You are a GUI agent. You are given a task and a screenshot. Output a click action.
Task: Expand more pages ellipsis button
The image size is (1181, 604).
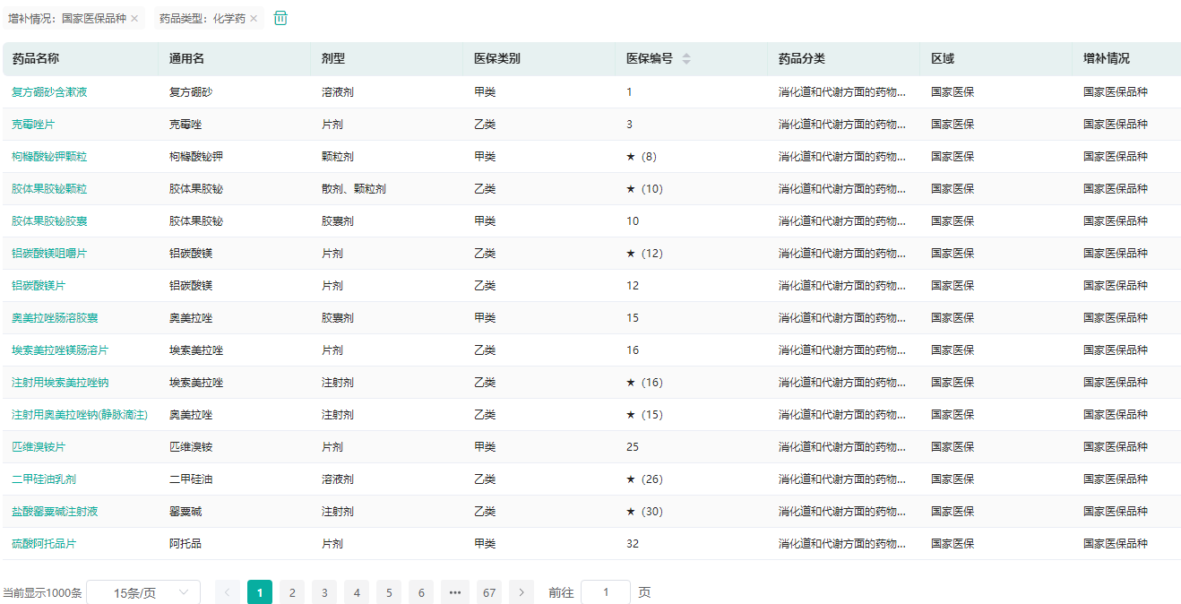pos(455,592)
